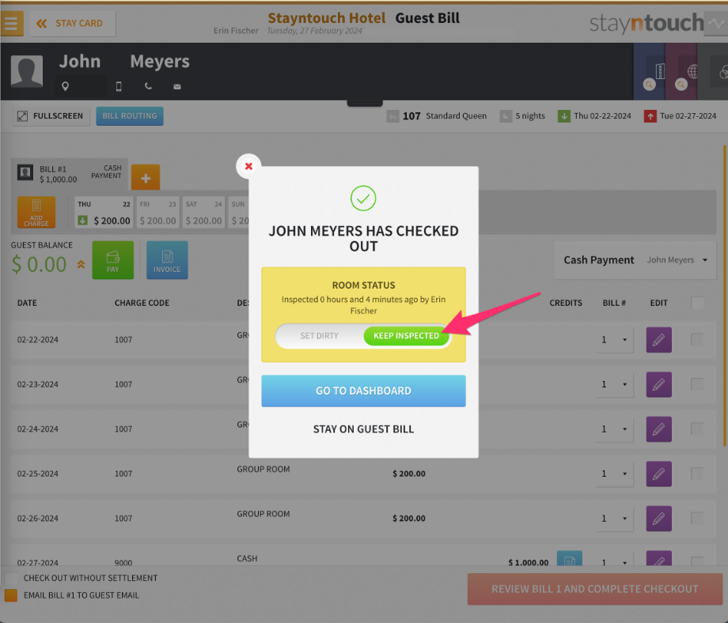Go back to Stay Card
Image resolution: width=728 pixels, height=623 pixels.
click(x=73, y=23)
